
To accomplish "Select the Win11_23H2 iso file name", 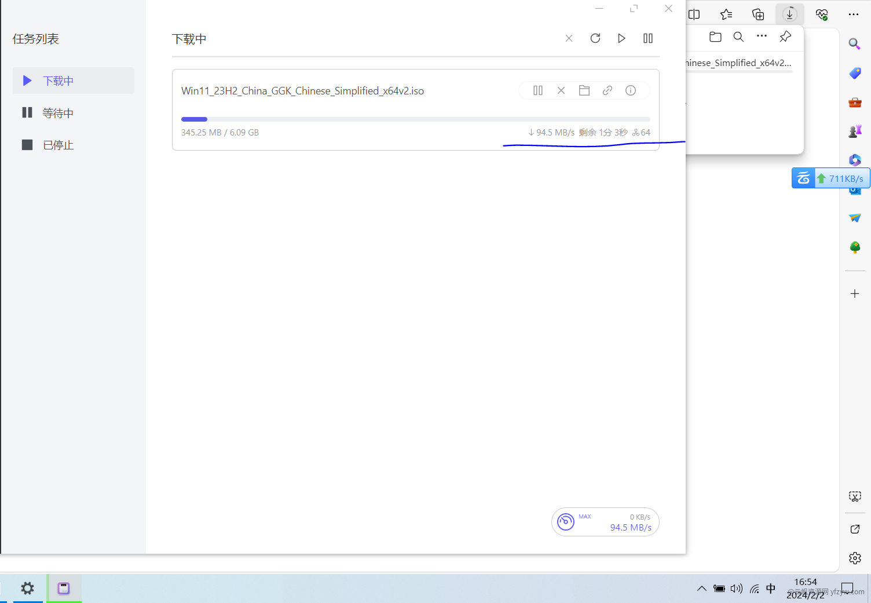I will [302, 91].
